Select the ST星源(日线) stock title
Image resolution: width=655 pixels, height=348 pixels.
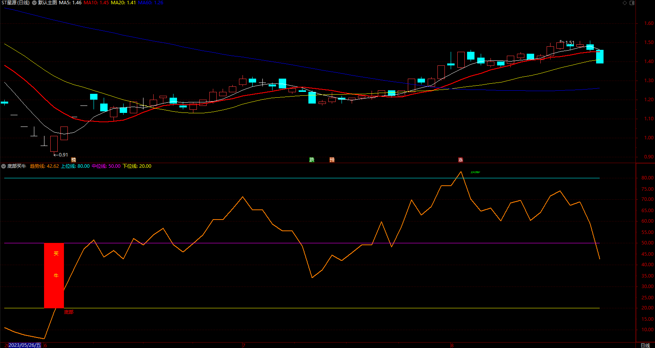pyautogui.click(x=16, y=3)
